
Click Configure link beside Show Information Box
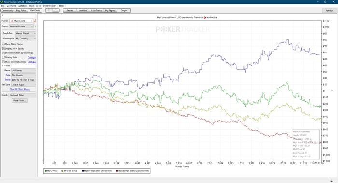(31, 62)
